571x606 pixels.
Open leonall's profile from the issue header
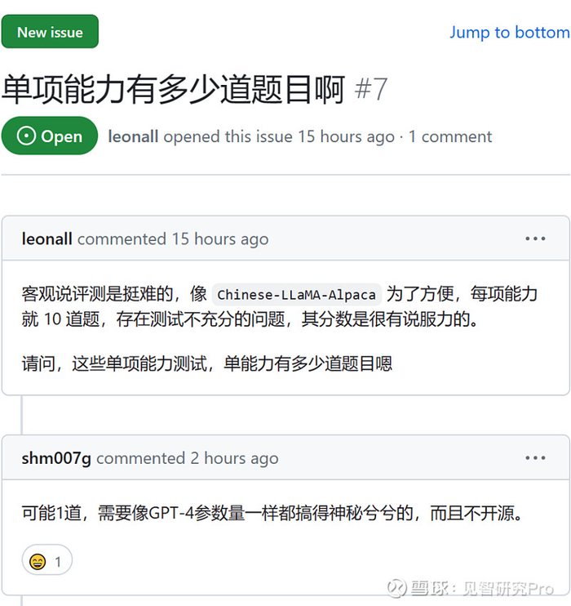point(133,136)
